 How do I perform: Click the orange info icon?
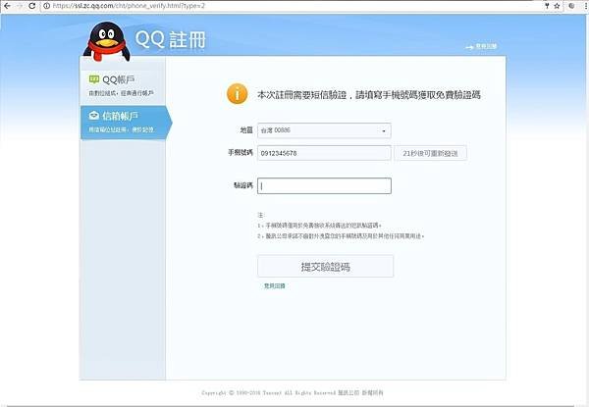point(237,94)
